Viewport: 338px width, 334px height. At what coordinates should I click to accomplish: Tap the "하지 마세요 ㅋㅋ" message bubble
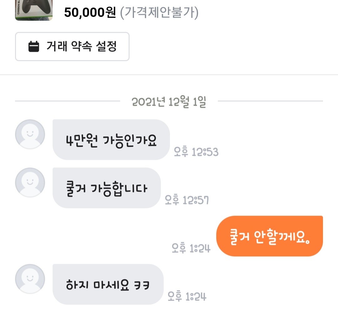(x=108, y=284)
